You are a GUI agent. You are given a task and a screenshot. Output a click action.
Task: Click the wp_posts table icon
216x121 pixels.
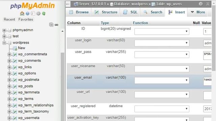coord(15,86)
